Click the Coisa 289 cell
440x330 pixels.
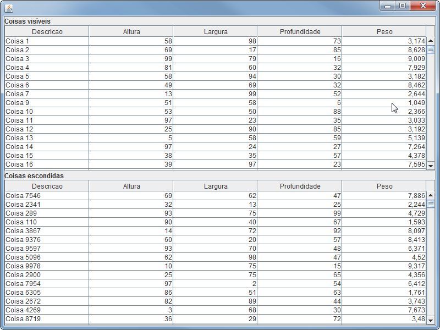point(47,213)
